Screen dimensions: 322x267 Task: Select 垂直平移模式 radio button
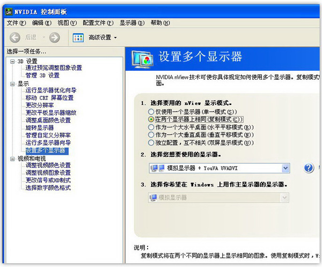click(x=151, y=135)
